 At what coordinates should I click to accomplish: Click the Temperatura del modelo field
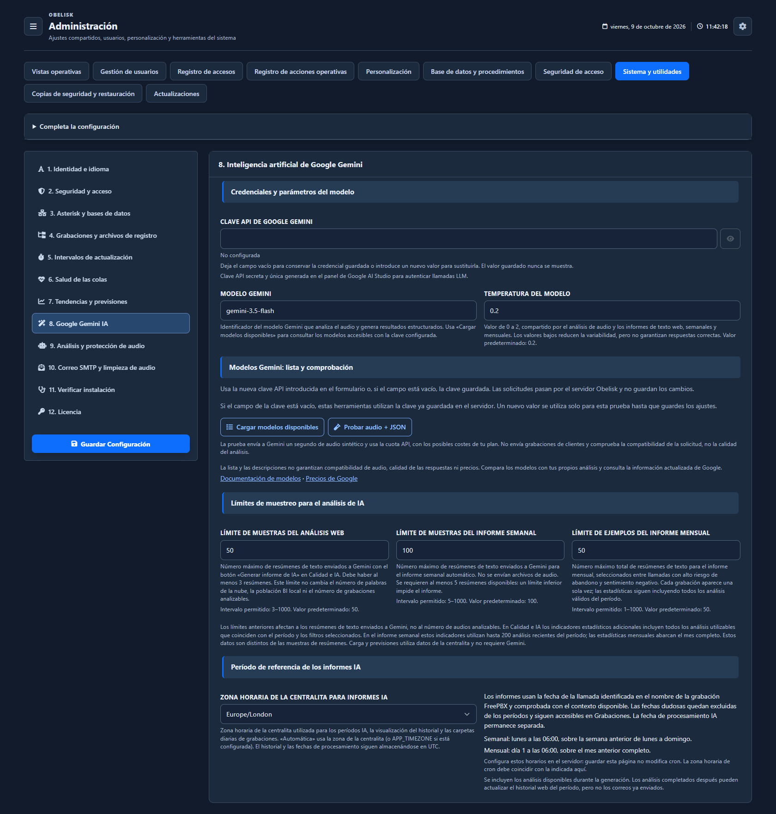(x=612, y=311)
